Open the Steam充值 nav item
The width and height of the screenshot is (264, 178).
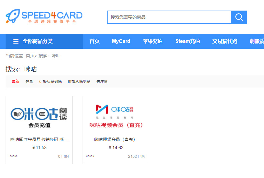coord(188,41)
